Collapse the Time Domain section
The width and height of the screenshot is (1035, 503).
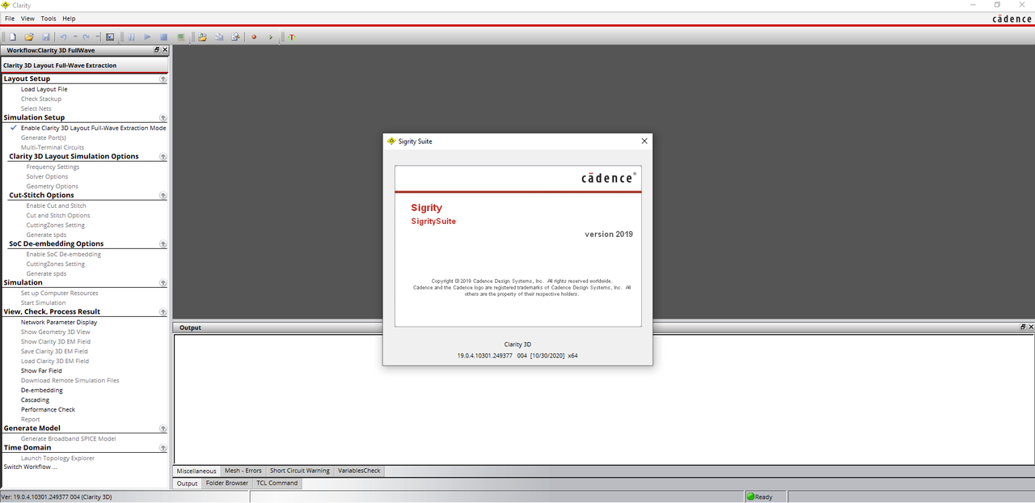(x=163, y=448)
